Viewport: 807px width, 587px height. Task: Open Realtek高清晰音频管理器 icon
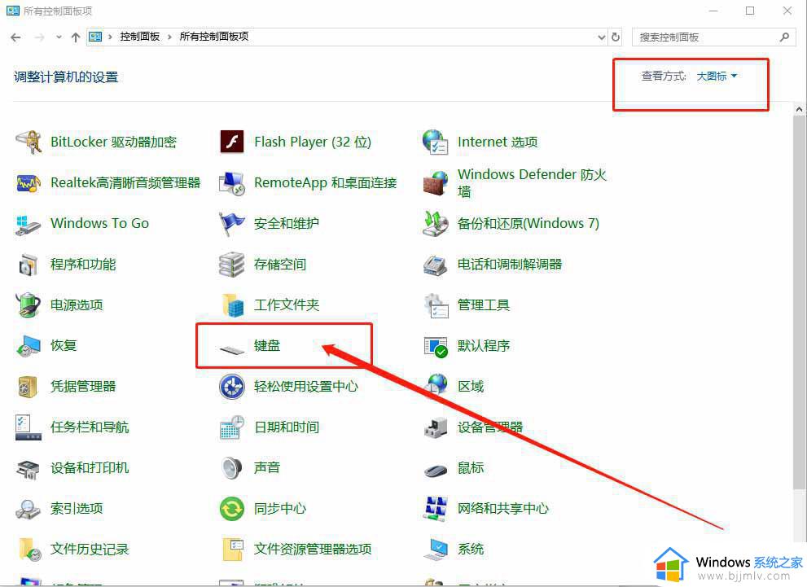(29, 183)
